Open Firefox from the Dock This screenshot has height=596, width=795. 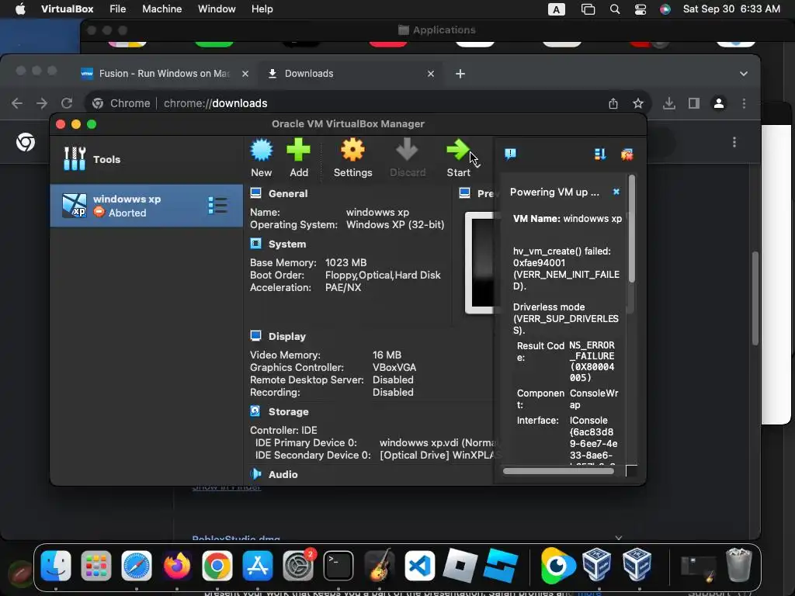click(x=176, y=566)
